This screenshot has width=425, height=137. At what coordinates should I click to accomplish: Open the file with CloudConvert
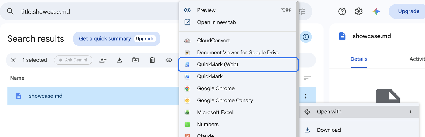pos(238,41)
